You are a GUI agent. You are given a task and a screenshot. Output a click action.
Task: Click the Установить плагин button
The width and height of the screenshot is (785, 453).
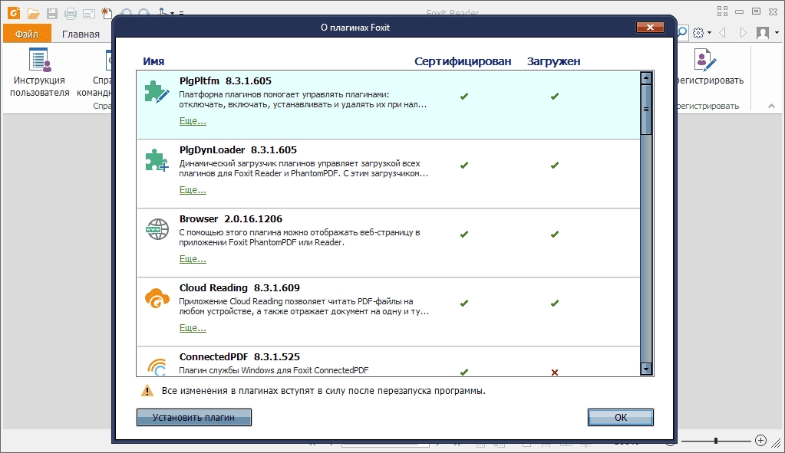tap(193, 418)
